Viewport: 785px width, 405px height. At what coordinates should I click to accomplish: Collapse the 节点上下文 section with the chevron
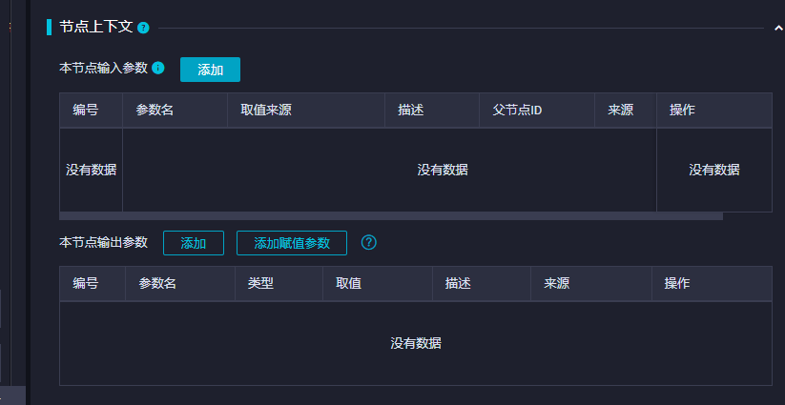778,29
